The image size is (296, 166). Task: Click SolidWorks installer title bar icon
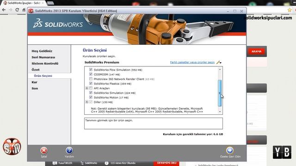click(x=31, y=11)
